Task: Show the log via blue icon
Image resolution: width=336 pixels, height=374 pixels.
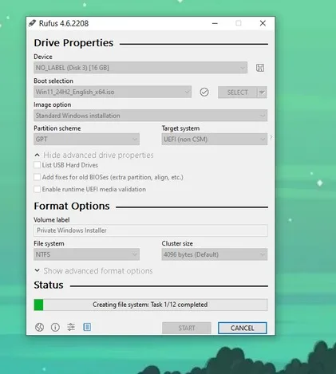Action: click(x=87, y=327)
